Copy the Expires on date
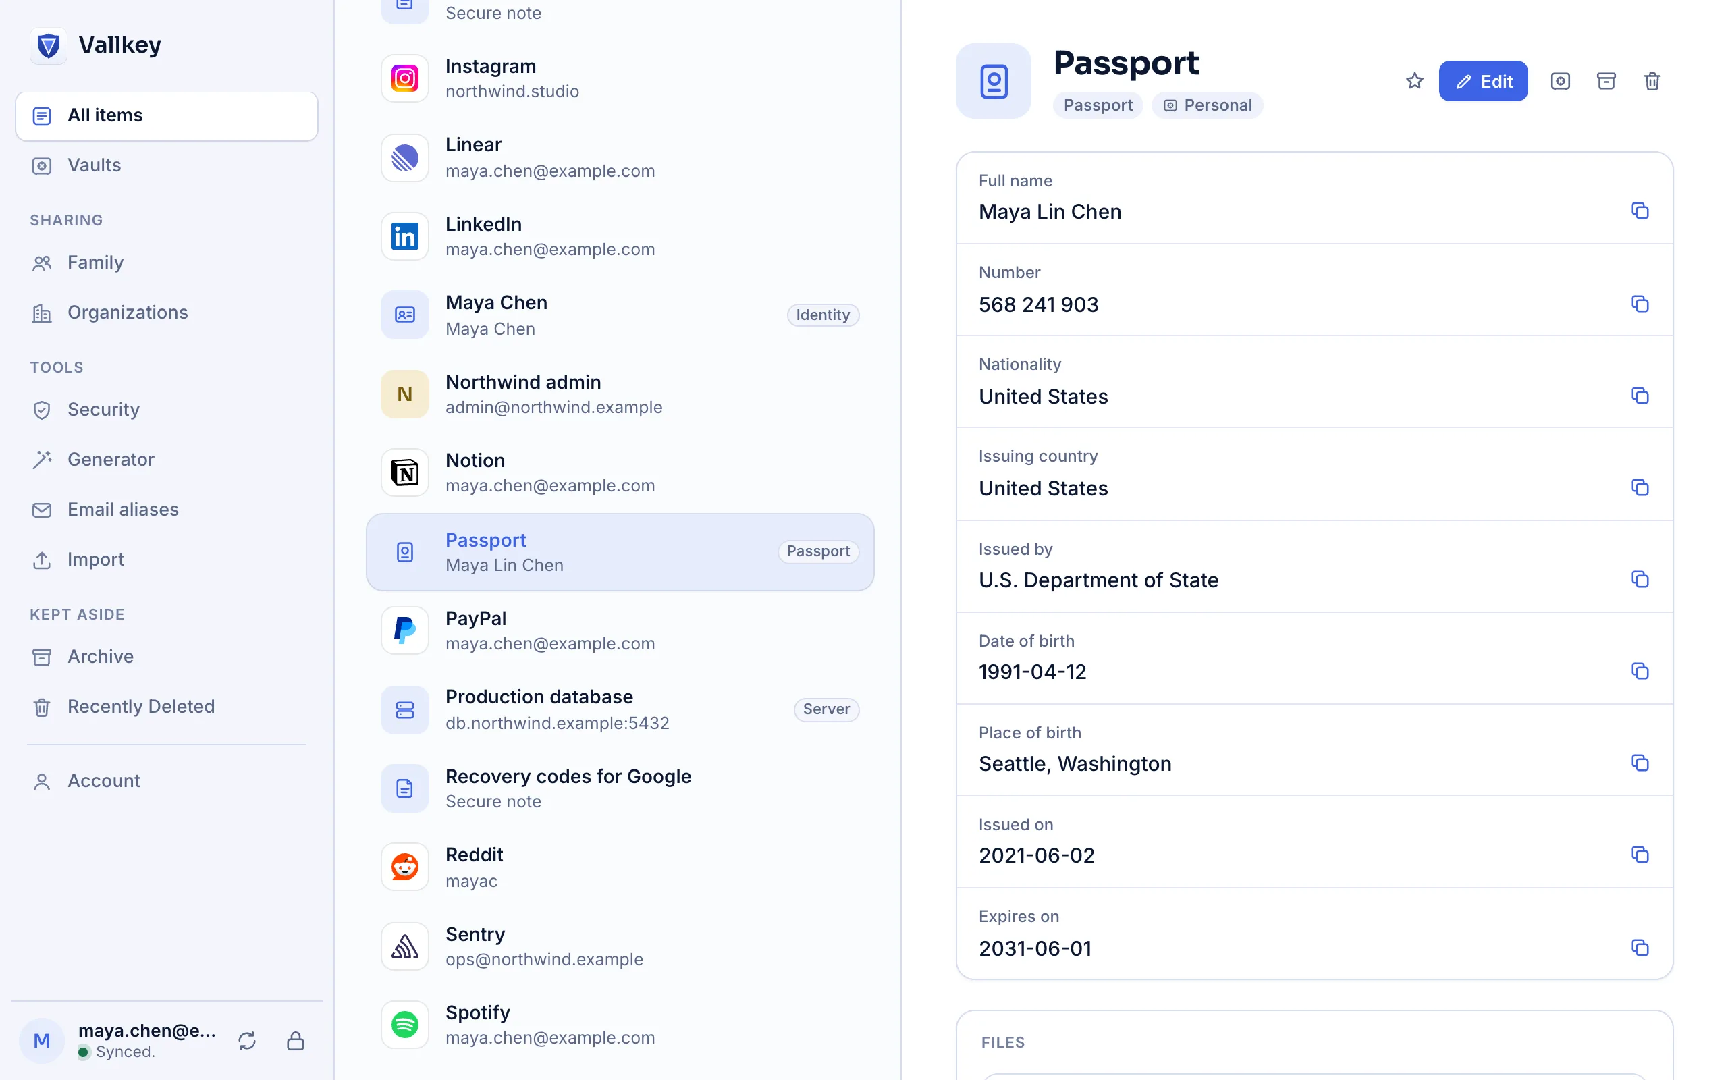 click(1640, 947)
